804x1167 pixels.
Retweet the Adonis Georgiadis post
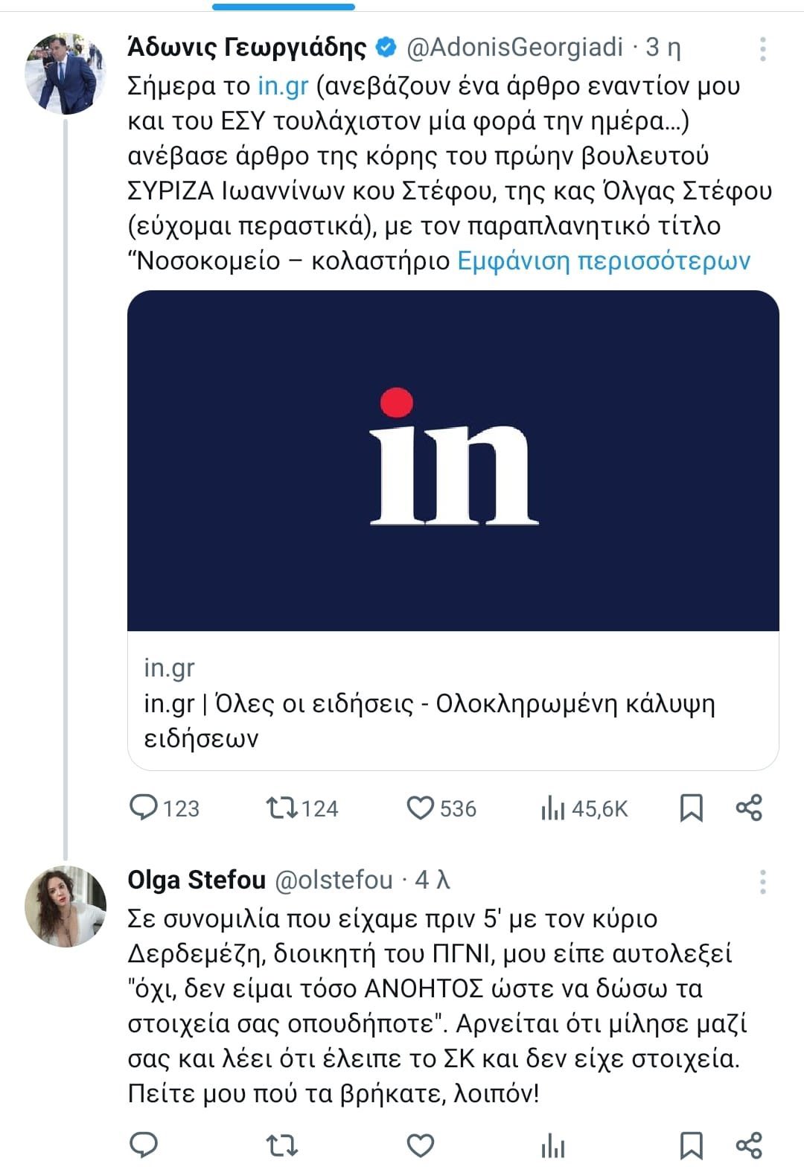point(283,808)
